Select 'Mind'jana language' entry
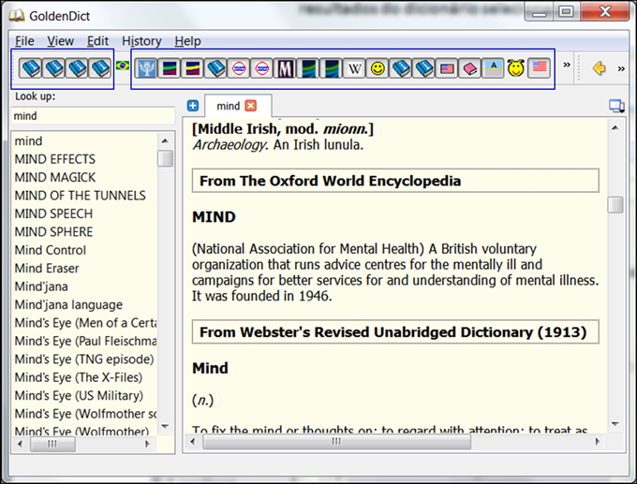 point(68,304)
